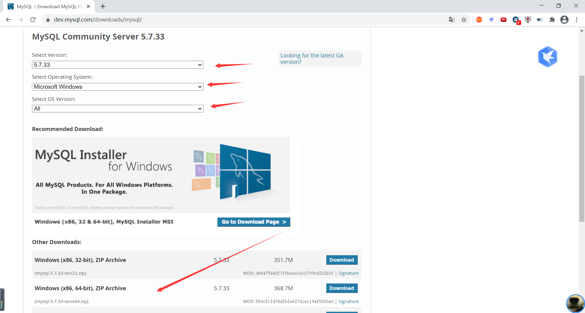The width and height of the screenshot is (585, 313).
Task: Download the 32-bit ZIP Archive
Action: (x=342, y=260)
